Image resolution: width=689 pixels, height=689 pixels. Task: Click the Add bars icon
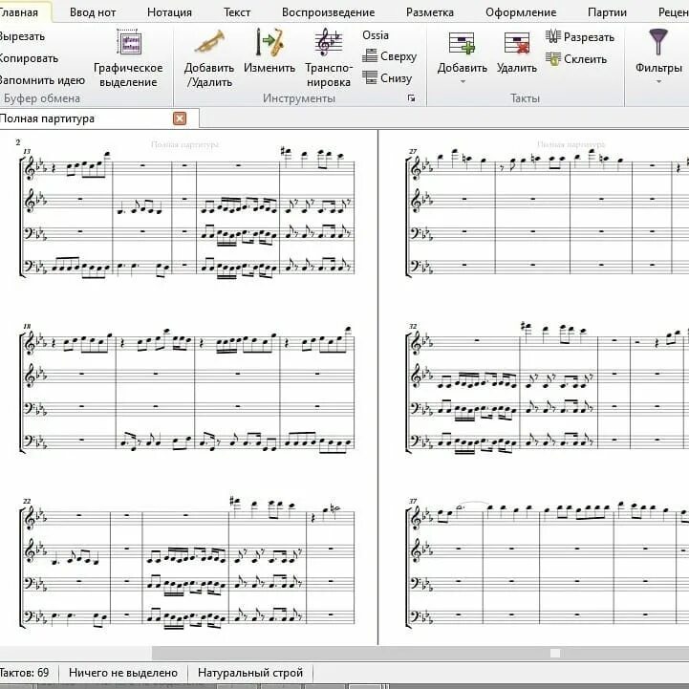[462, 43]
